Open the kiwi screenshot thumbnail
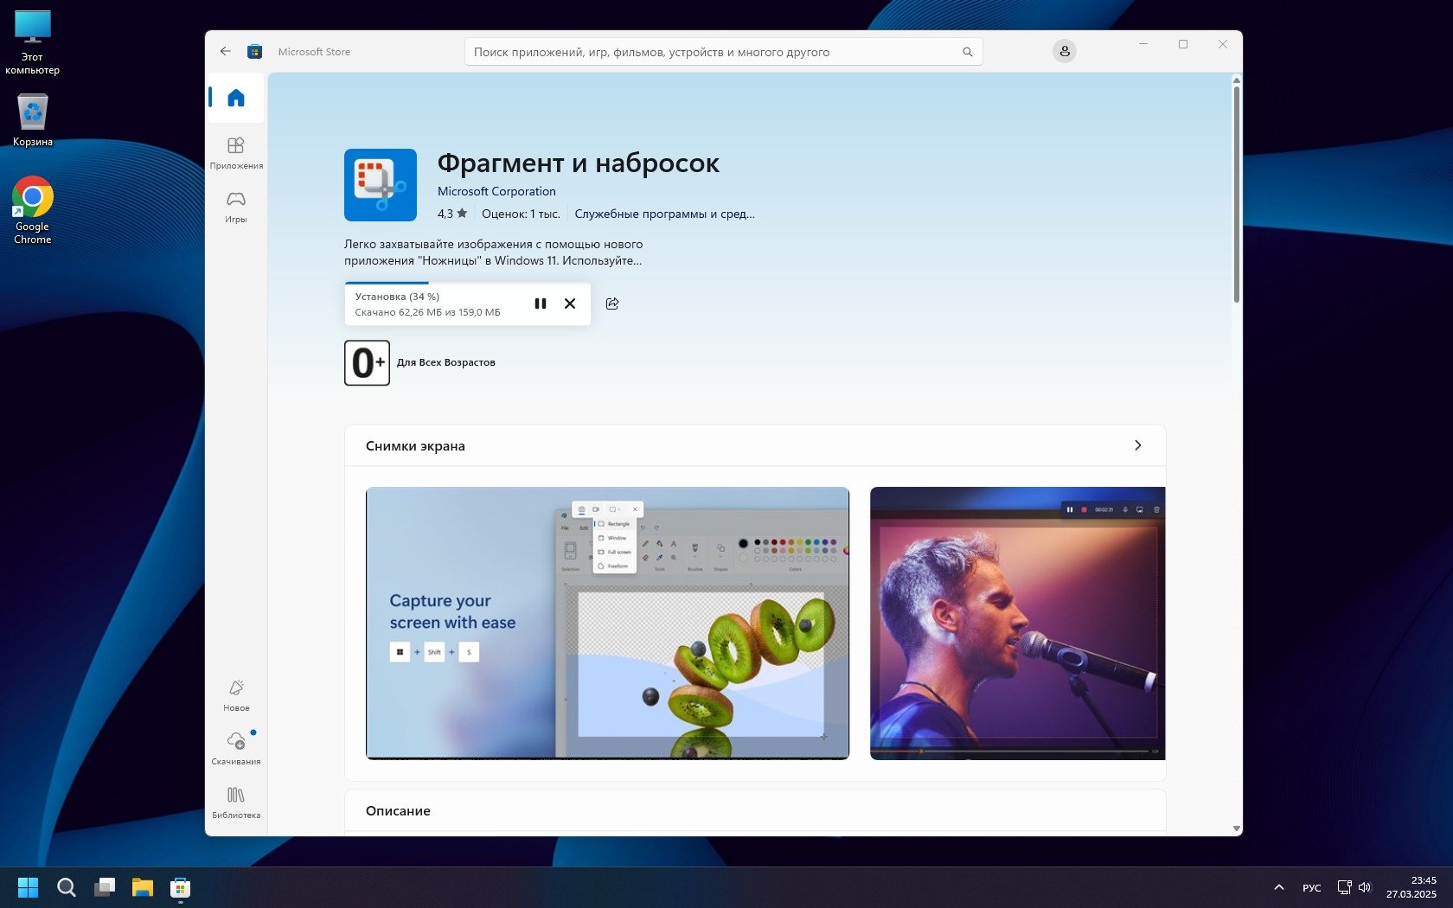This screenshot has width=1453, height=908. (607, 623)
